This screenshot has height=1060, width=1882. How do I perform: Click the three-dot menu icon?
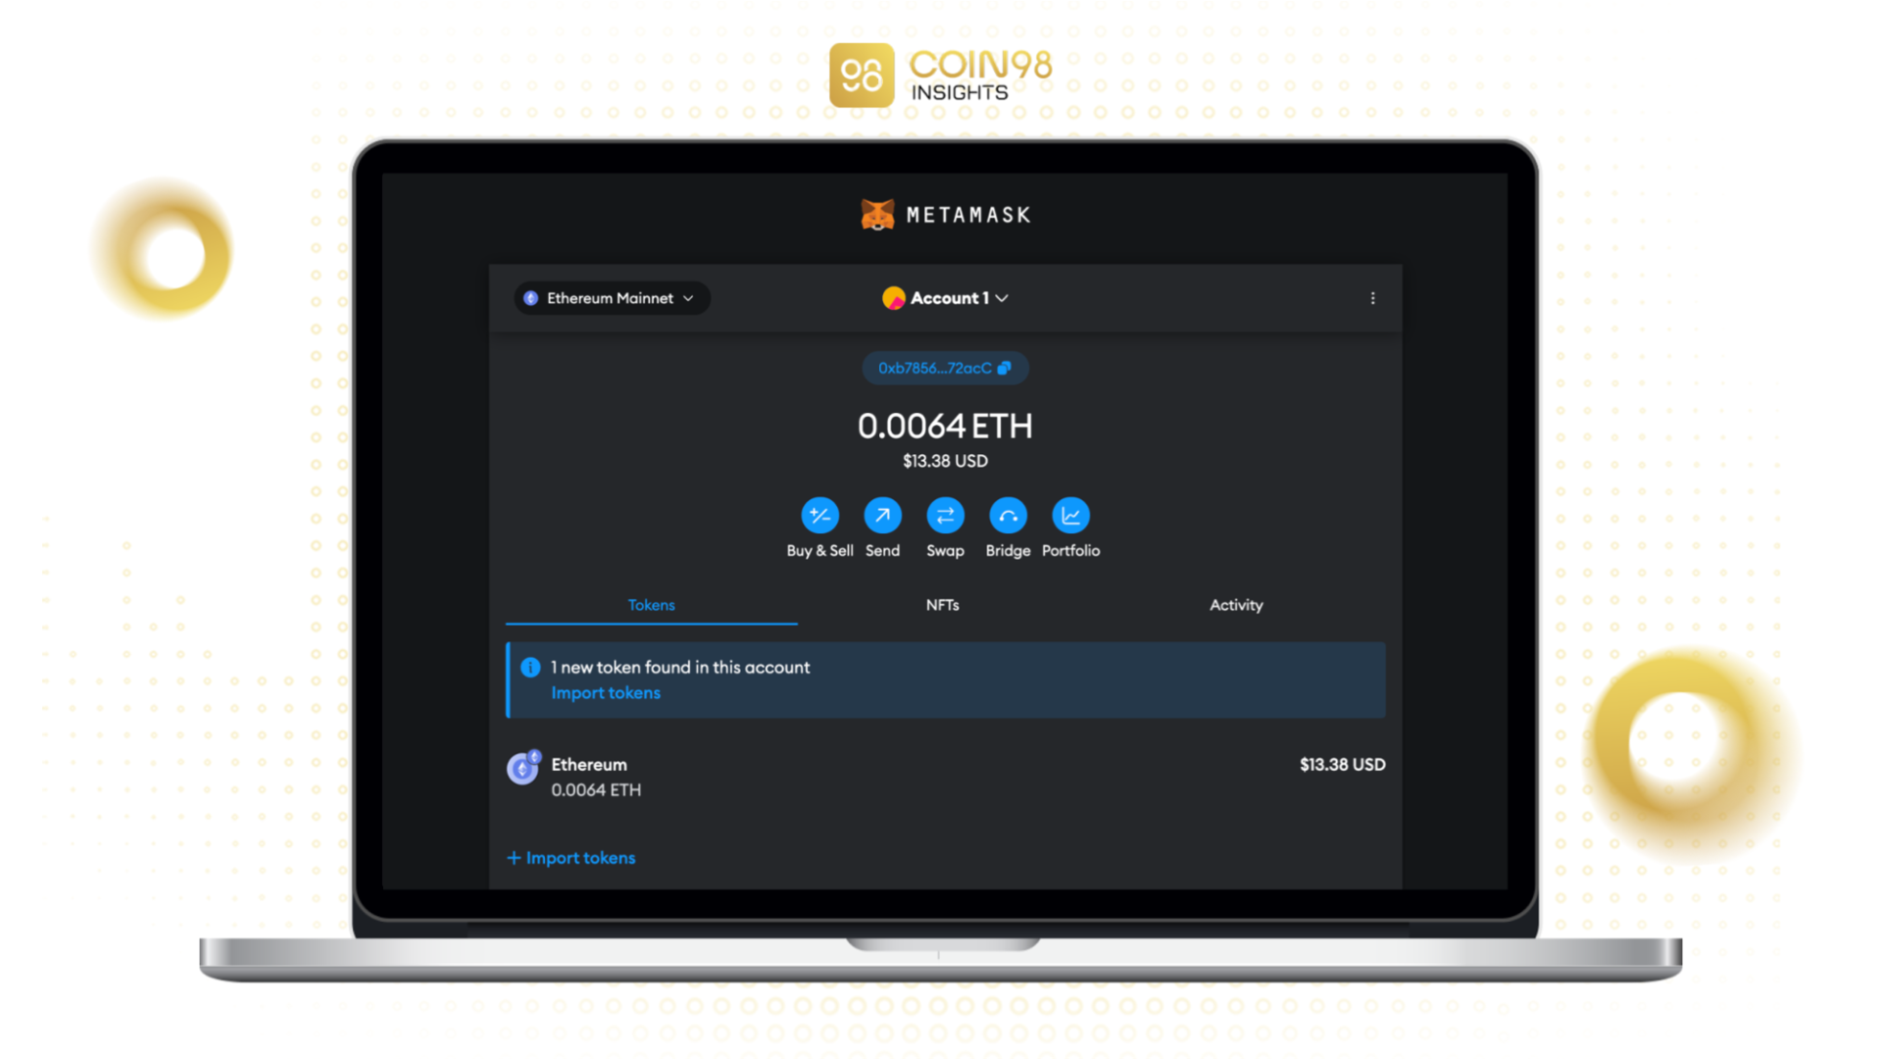(1372, 297)
